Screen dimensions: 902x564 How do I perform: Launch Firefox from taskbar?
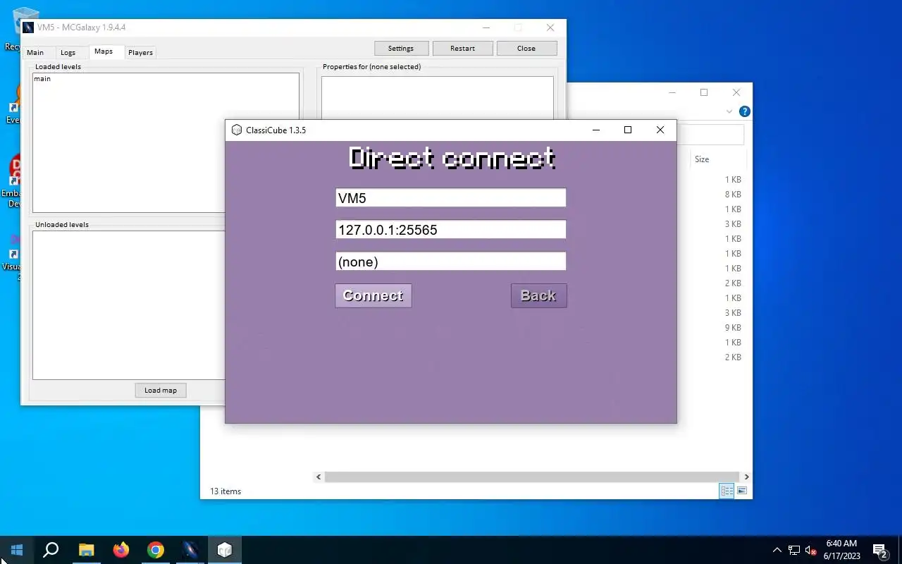(x=121, y=550)
